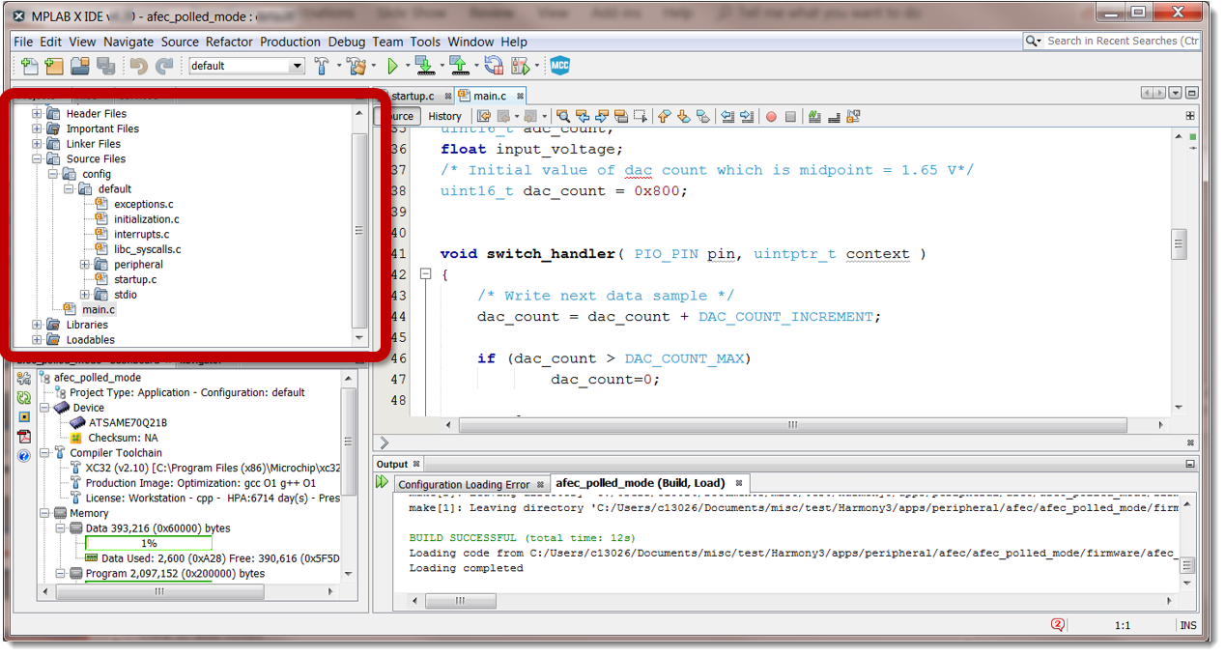Start macro recording with the red circle icon
The height and width of the screenshot is (656, 1225).
click(x=771, y=116)
